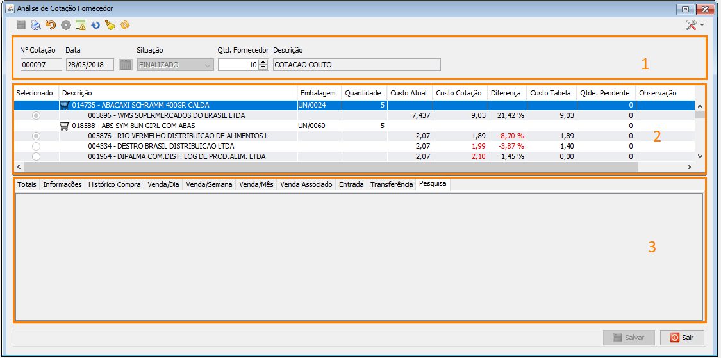Switch to the Histórico Compra tab
Image resolution: width=721 pixels, height=358 pixels.
coord(114,184)
